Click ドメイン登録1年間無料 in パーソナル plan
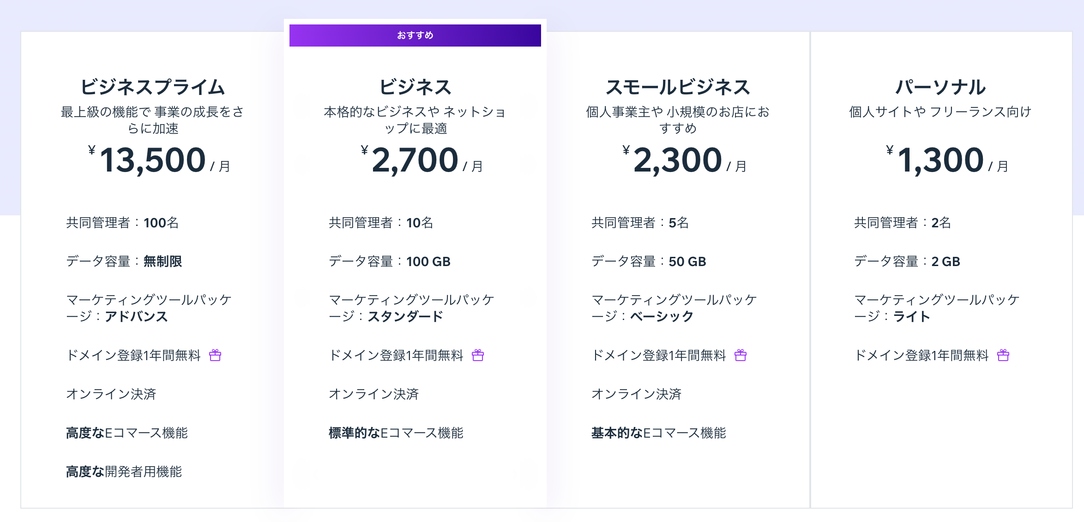The height and width of the screenshot is (522, 1084). point(921,355)
